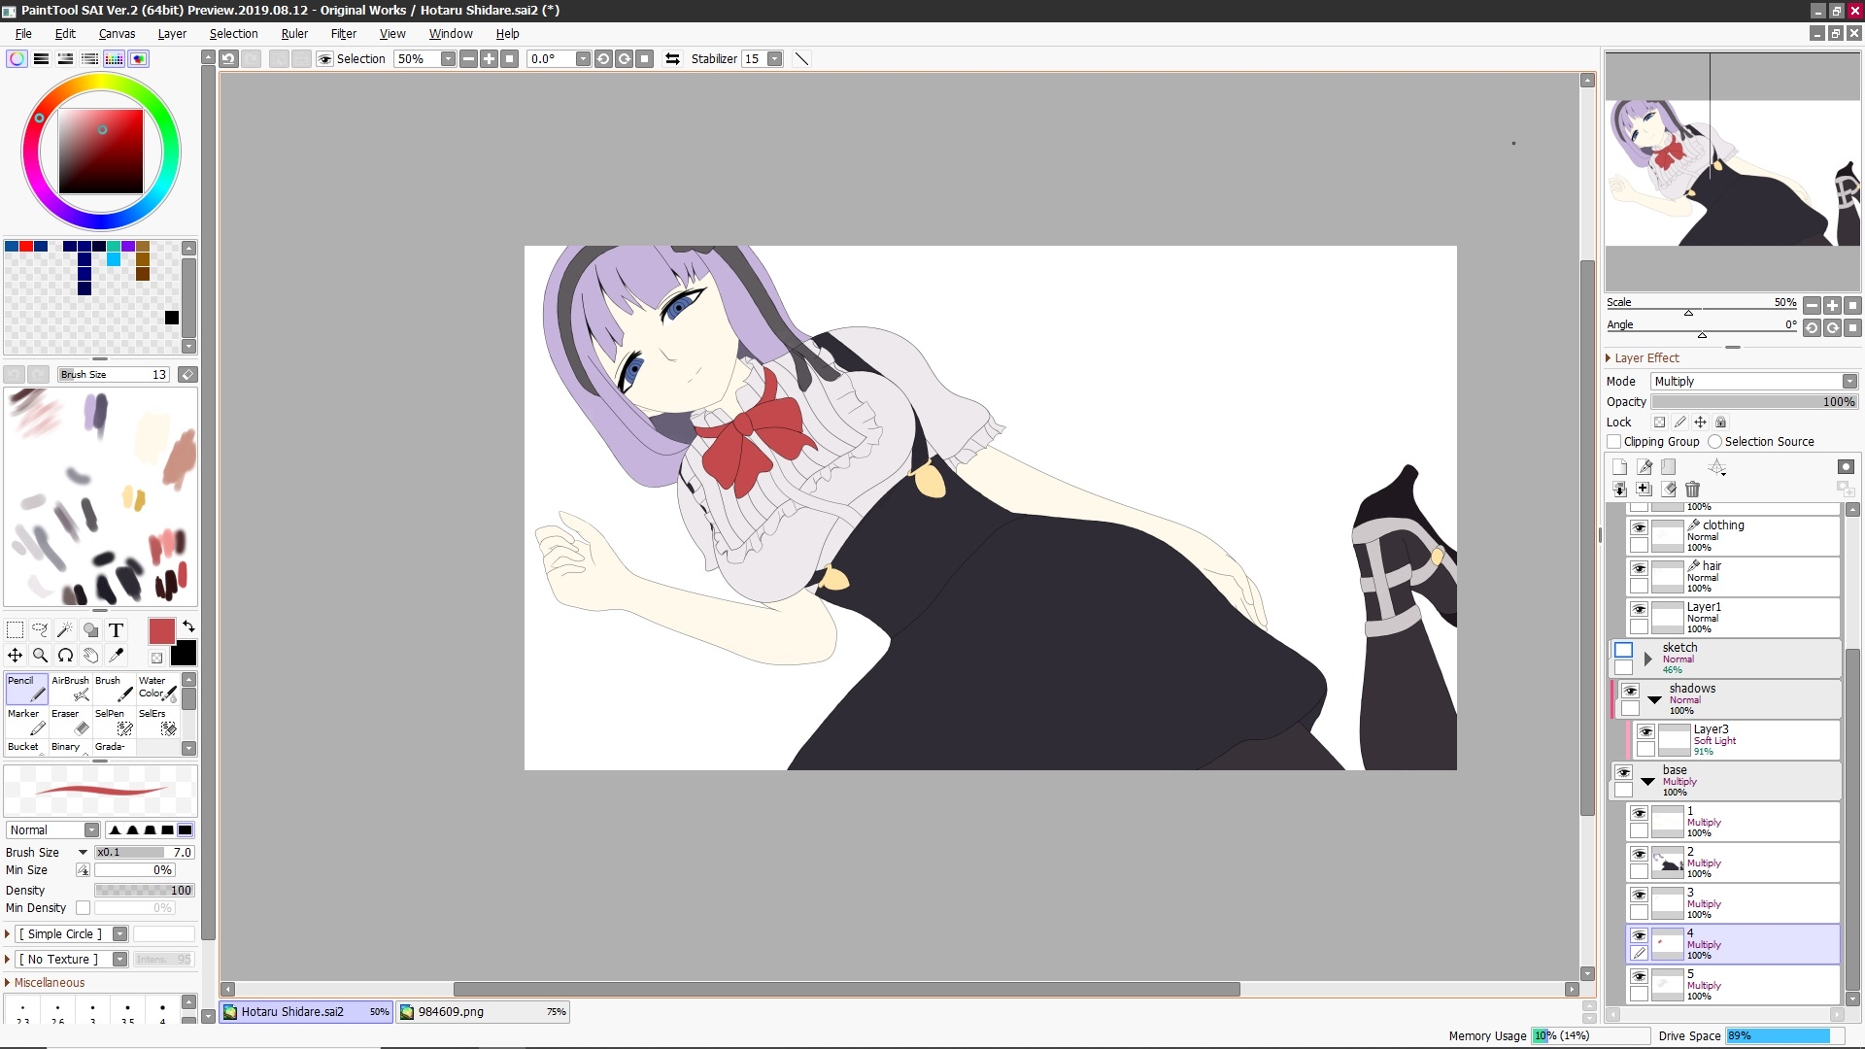
Task: Click the navigator preview thumbnail
Action: pyautogui.click(x=1732, y=172)
